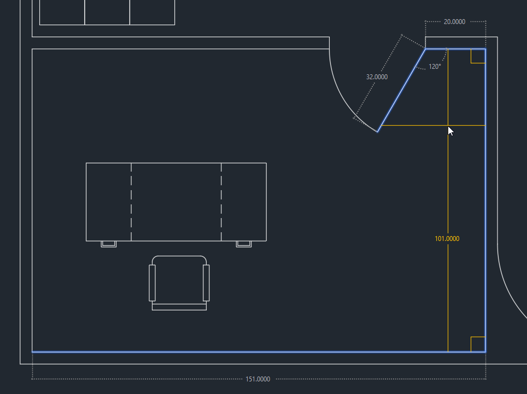Select the 32.0000 dimension text
This screenshot has width=527, height=394.
377,77
